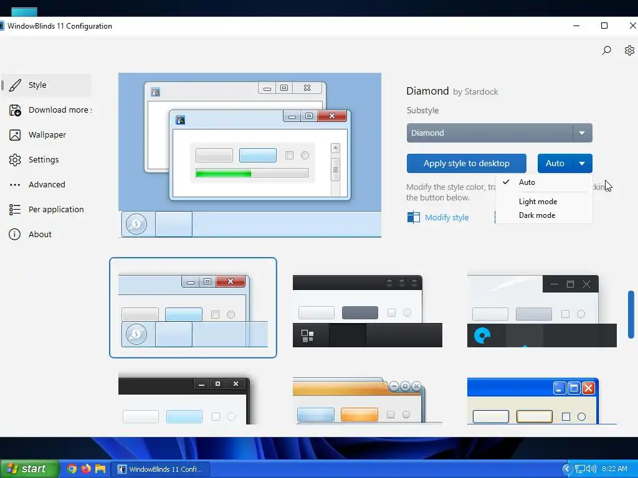The height and width of the screenshot is (478, 638).
Task: Choose Light mode in the dropdown menu
Action: [x=544, y=202]
